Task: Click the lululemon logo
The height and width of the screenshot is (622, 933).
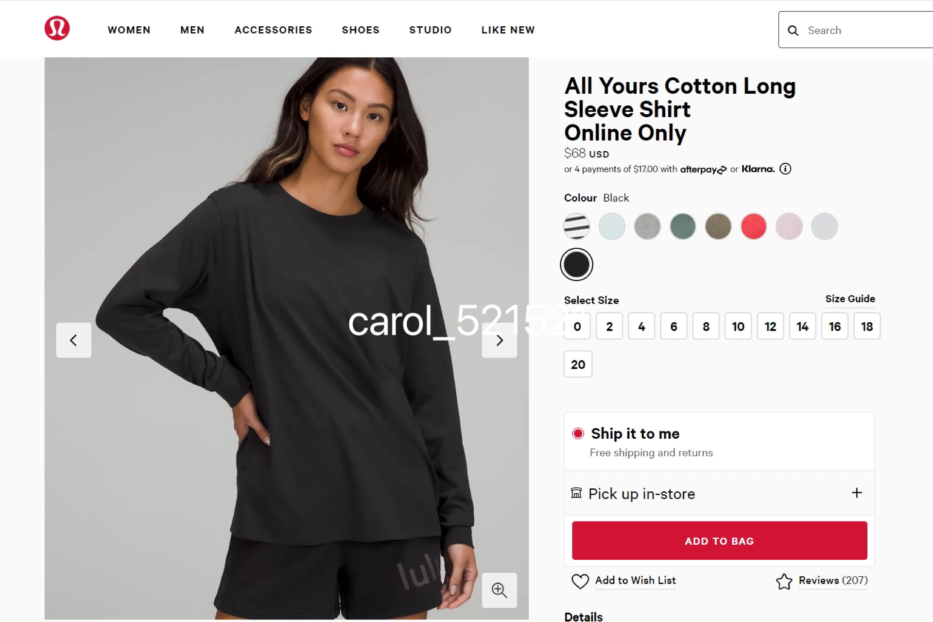Action: (57, 28)
